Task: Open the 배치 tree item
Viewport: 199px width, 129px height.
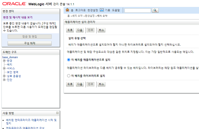Action: click(10, 64)
